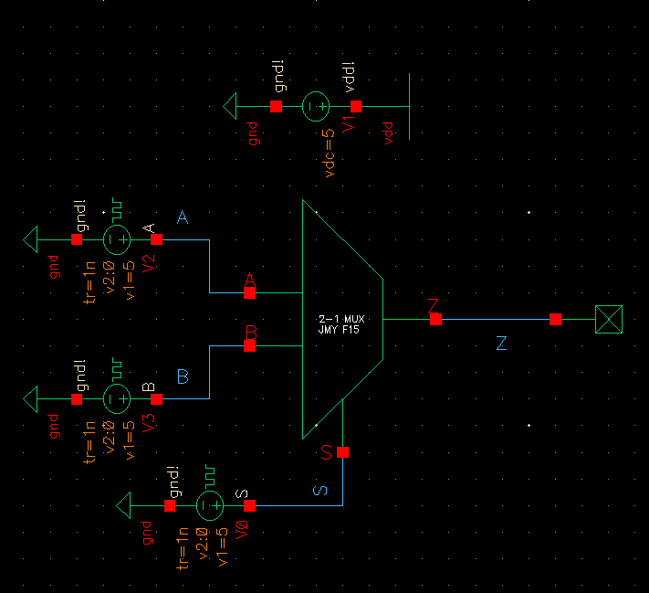Select the blue wire label B
Viewport: 649px width, 593px height.
182,376
